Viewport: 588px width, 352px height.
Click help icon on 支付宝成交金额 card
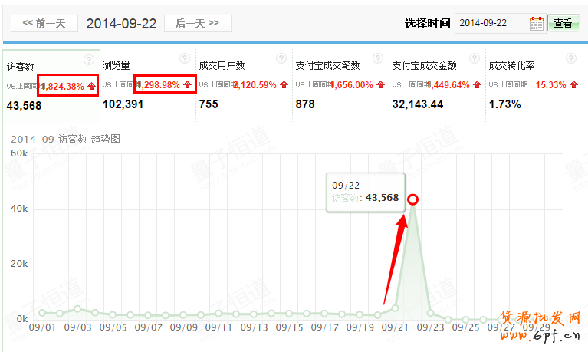pyautogui.click(x=475, y=59)
